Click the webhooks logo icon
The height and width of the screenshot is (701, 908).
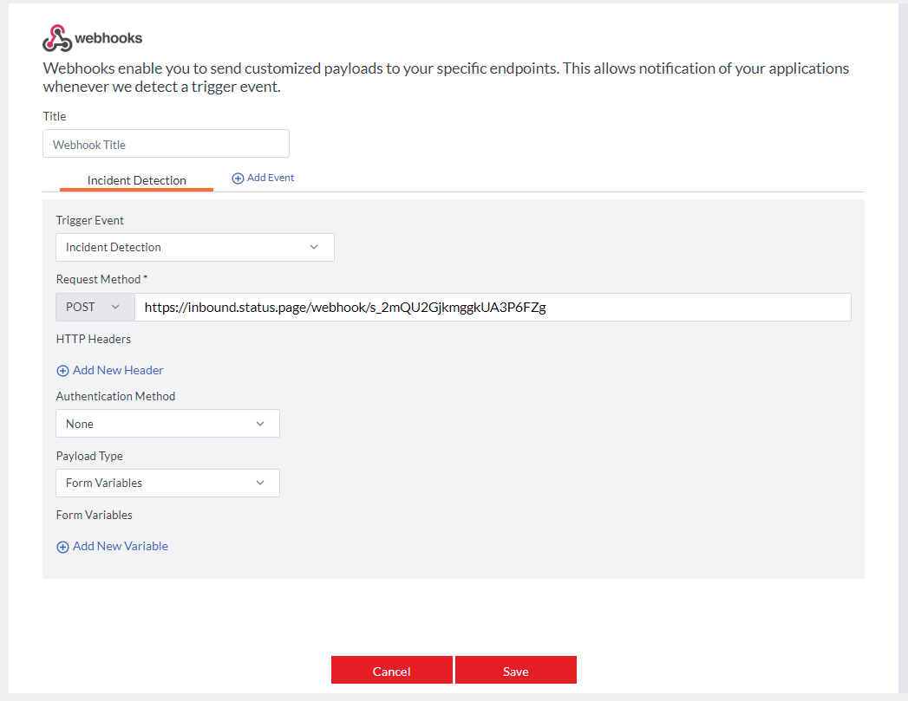tap(56, 38)
